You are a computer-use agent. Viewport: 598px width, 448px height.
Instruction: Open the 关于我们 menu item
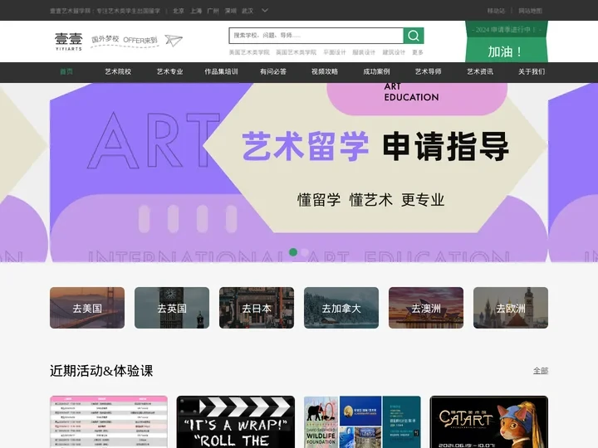click(532, 71)
